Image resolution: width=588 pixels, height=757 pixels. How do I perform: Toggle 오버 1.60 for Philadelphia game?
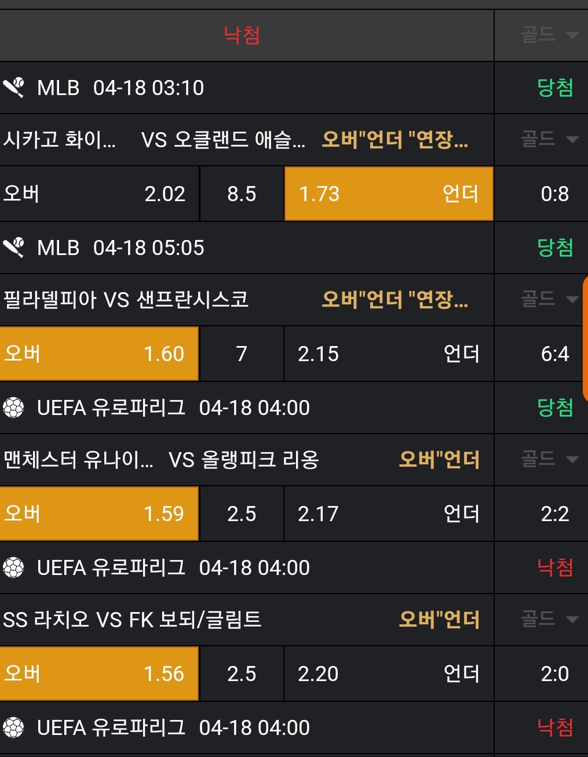pos(98,354)
